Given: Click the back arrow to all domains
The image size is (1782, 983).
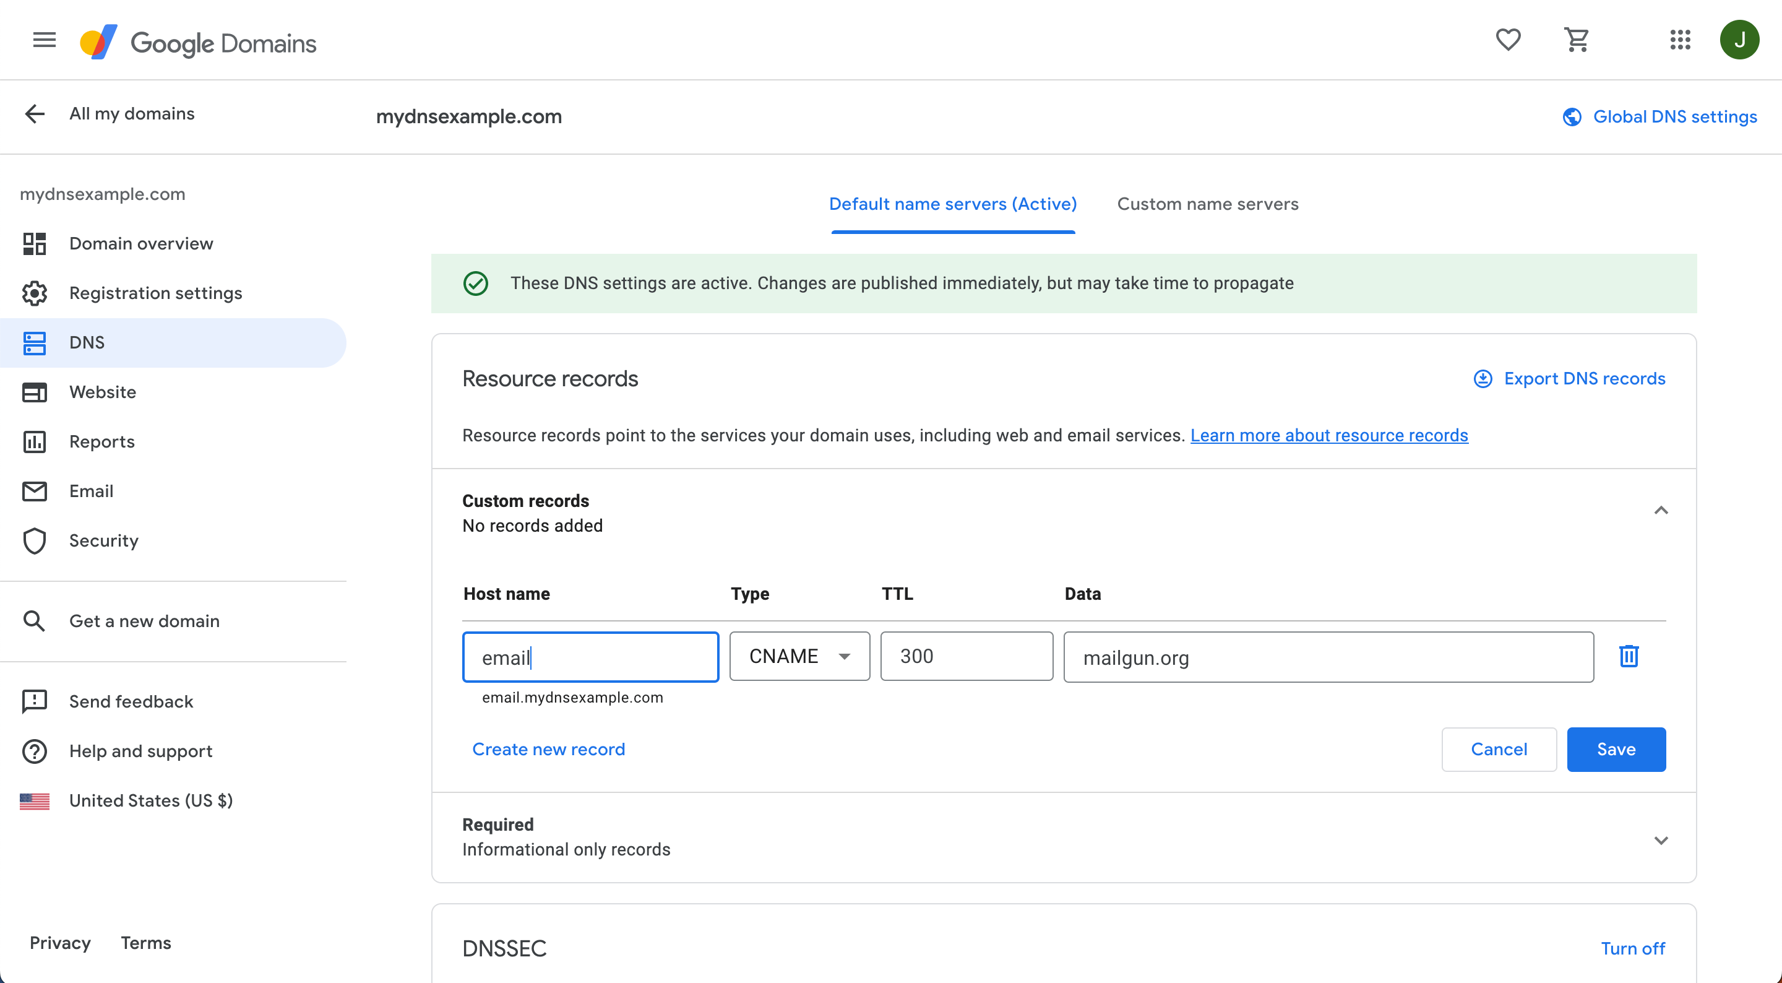Looking at the screenshot, I should coord(34,113).
